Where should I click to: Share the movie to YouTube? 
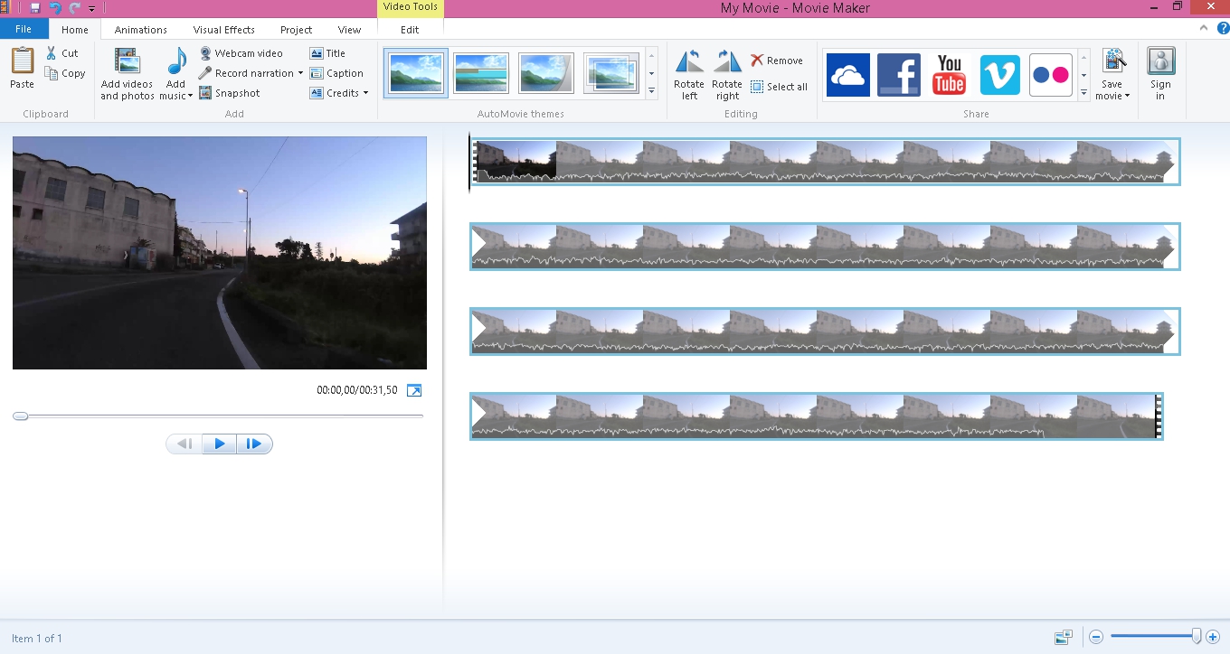949,74
